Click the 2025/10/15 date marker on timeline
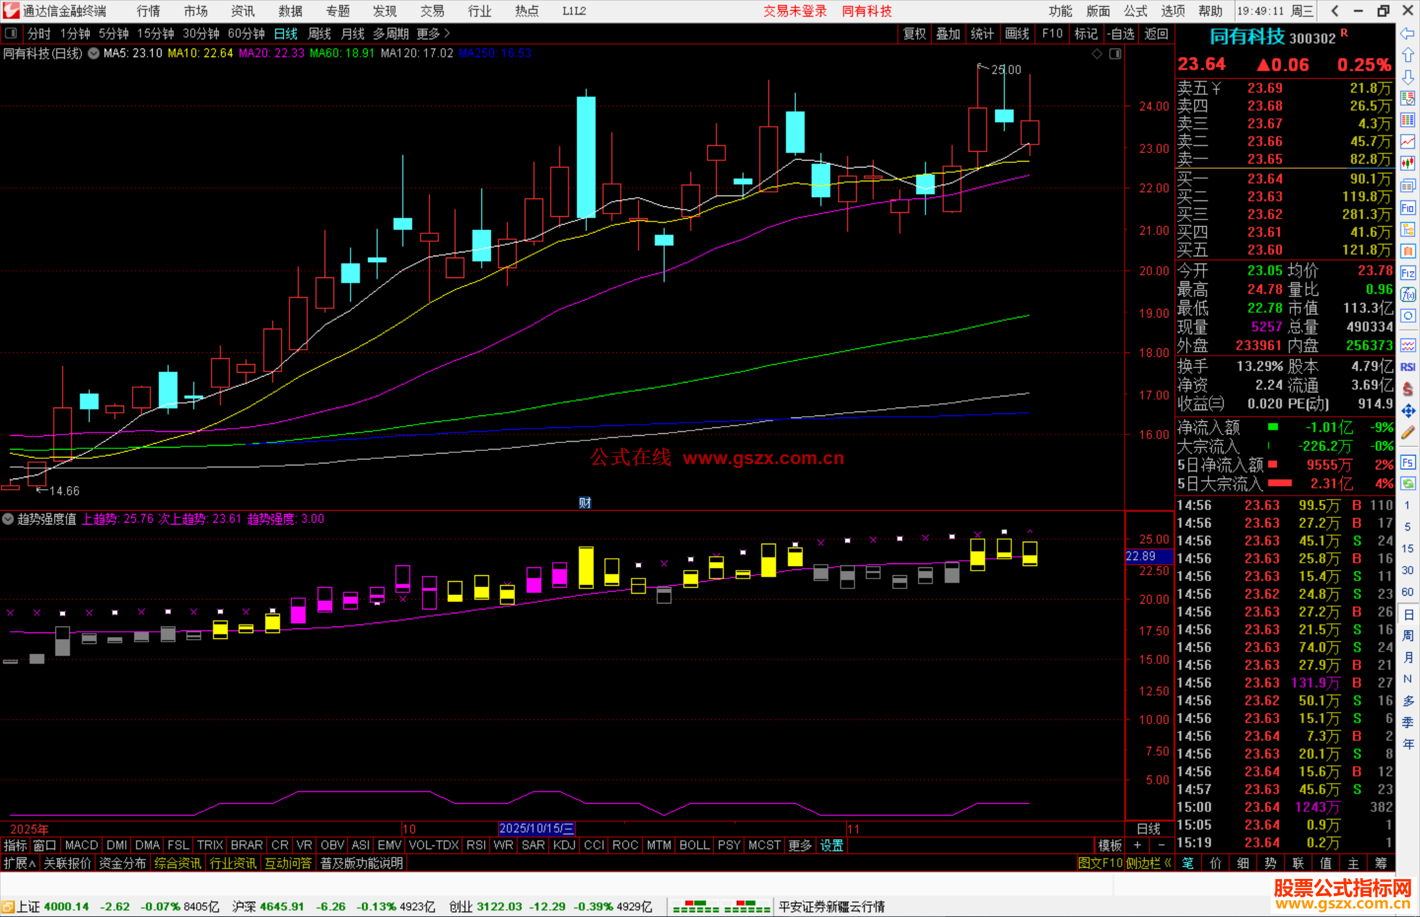Image resolution: width=1420 pixels, height=917 pixels. click(x=536, y=828)
